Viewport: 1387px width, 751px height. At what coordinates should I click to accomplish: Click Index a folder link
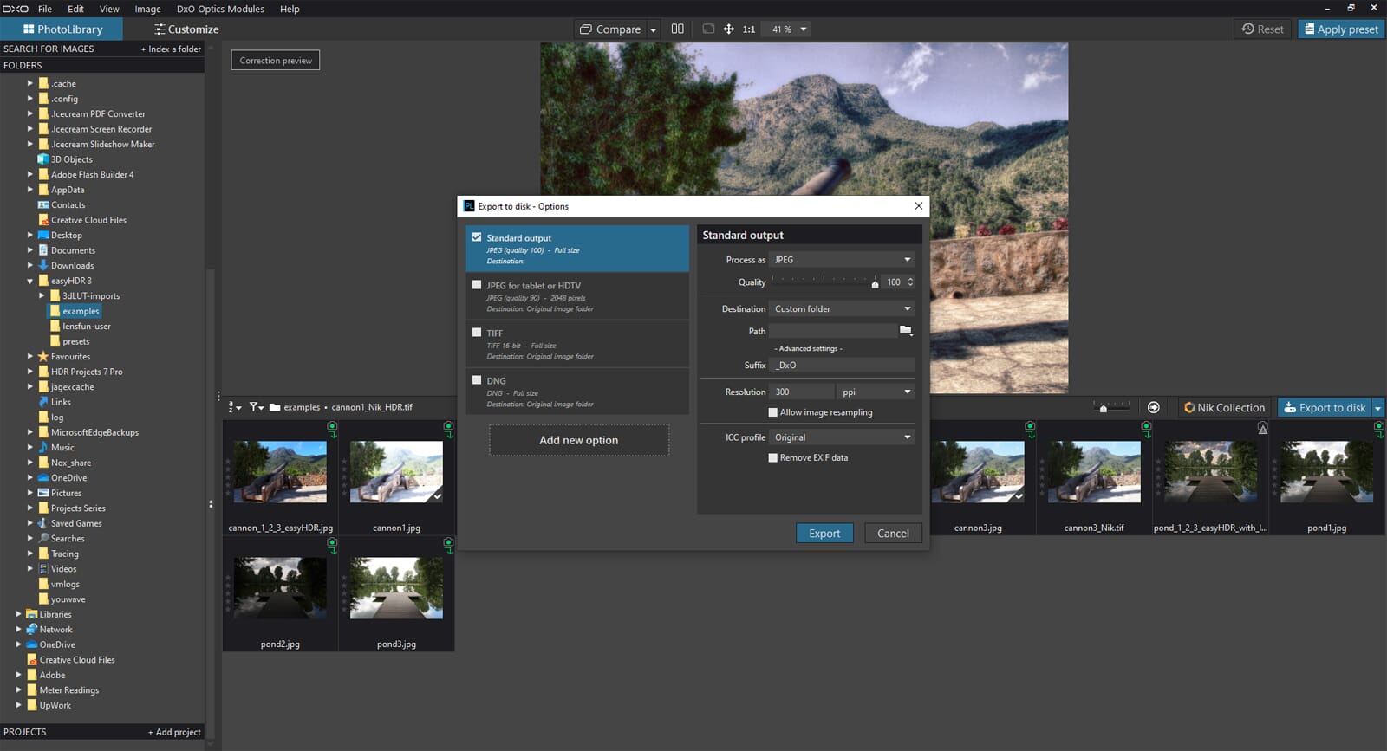pos(171,49)
